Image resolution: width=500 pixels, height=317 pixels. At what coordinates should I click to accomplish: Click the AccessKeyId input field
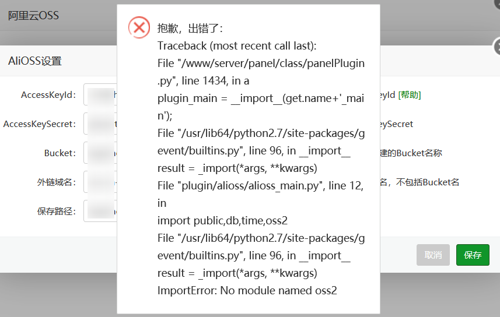(x=100, y=94)
